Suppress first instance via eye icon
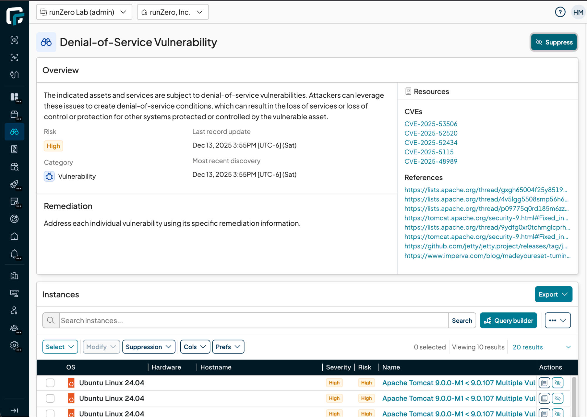 [x=558, y=383]
